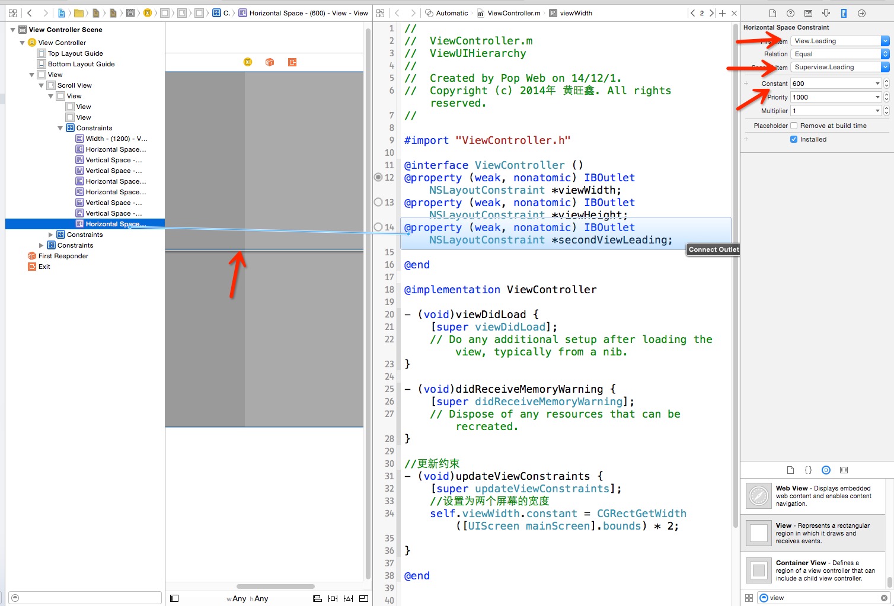Open the Pin constraints menu
894x606 pixels.
pos(333,598)
